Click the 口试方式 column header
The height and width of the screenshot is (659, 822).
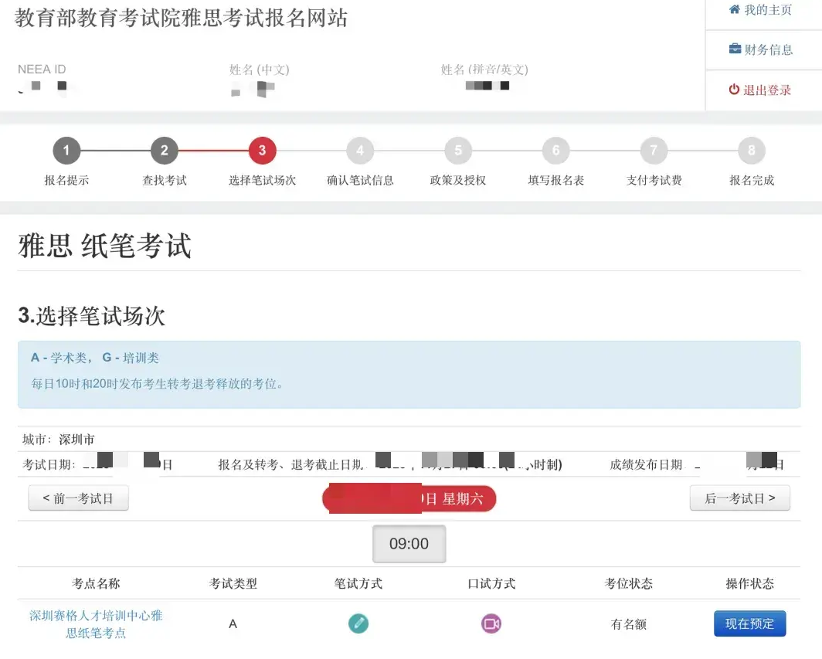tap(491, 583)
